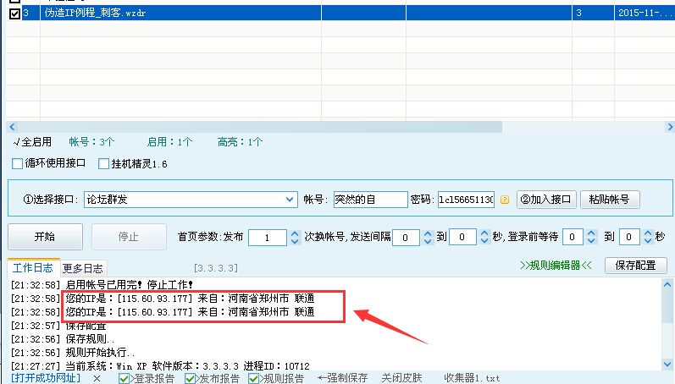
Task: Enable the 循环使用接口 checkbox
Action: click(x=17, y=164)
